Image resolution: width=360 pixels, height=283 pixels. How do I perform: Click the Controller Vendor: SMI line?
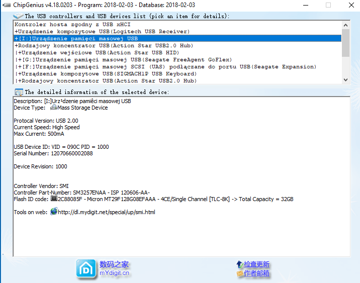tap(41, 186)
